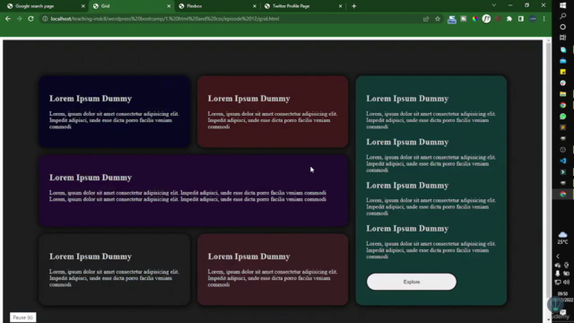Click the Explore button
The image size is (574, 323).
[412, 282]
